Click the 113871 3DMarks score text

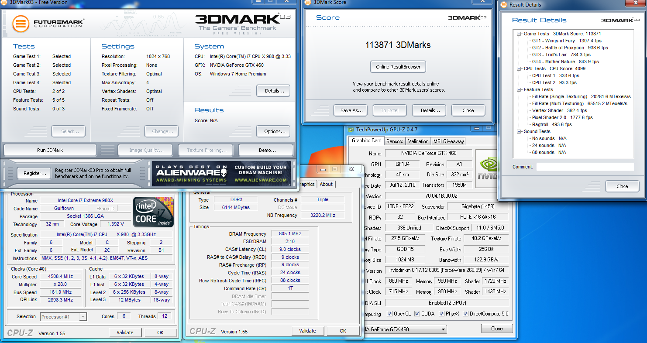398,45
